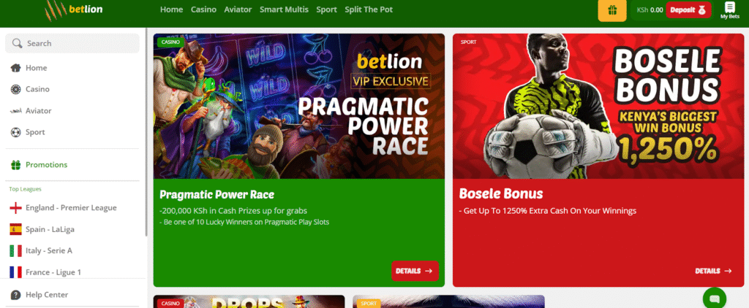The width and height of the screenshot is (749, 308).
Task: Select the Casino chip icon in sidebar
Action: pyautogui.click(x=16, y=89)
